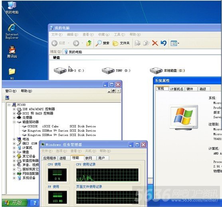Click the CPU 使用记录 history graph

pos(107,175)
